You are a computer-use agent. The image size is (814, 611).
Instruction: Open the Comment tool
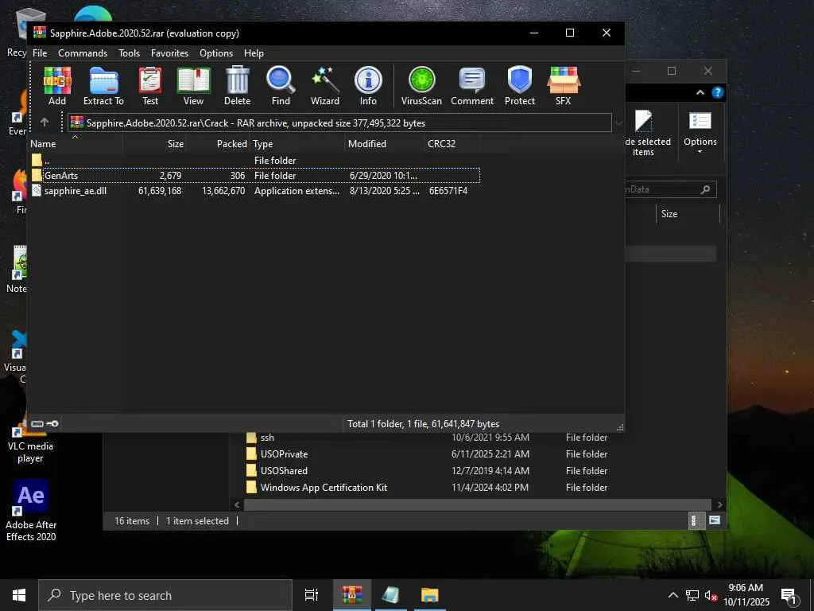[x=472, y=86]
